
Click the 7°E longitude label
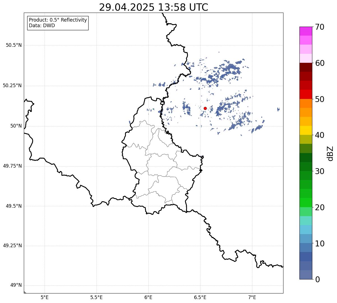[252, 297]
